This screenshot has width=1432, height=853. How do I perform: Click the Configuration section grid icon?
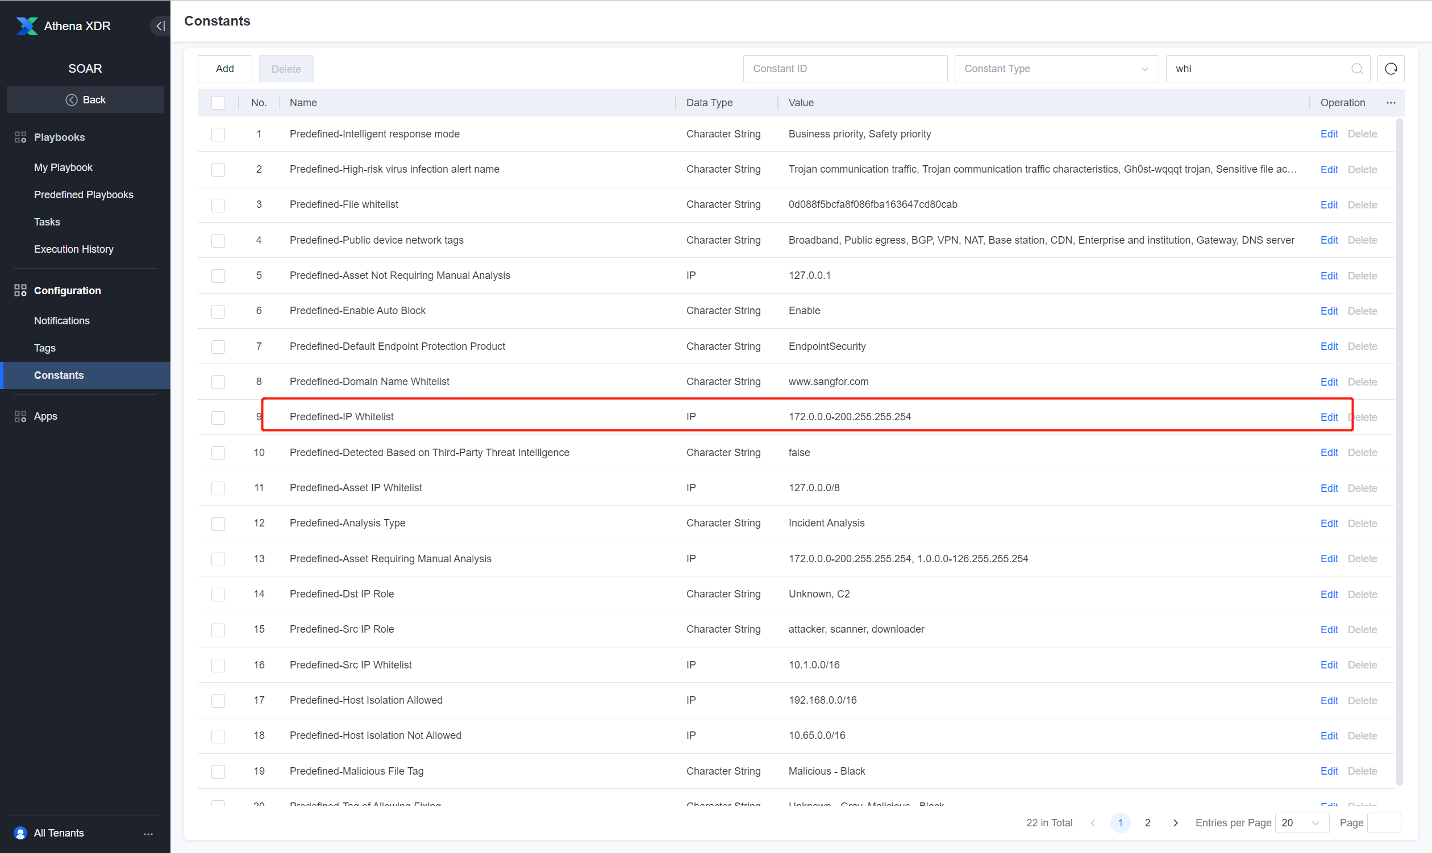(x=20, y=290)
